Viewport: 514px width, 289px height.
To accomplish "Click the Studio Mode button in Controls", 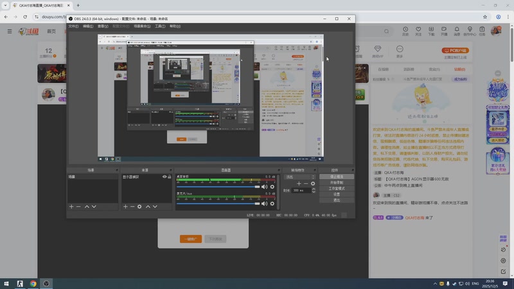I will pyautogui.click(x=337, y=189).
